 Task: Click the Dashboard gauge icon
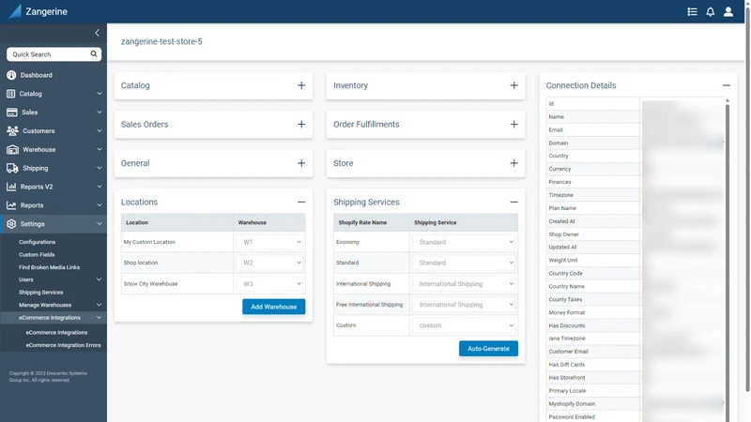pyautogui.click(x=11, y=75)
